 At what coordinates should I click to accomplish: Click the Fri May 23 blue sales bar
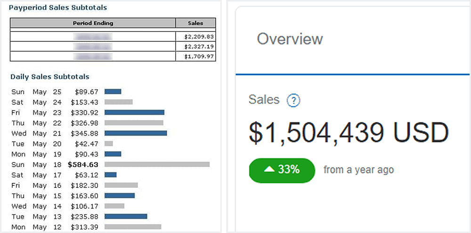pyautogui.click(x=134, y=112)
